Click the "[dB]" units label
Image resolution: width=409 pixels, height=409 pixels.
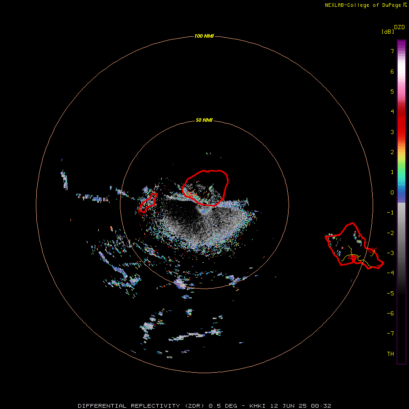(x=388, y=32)
